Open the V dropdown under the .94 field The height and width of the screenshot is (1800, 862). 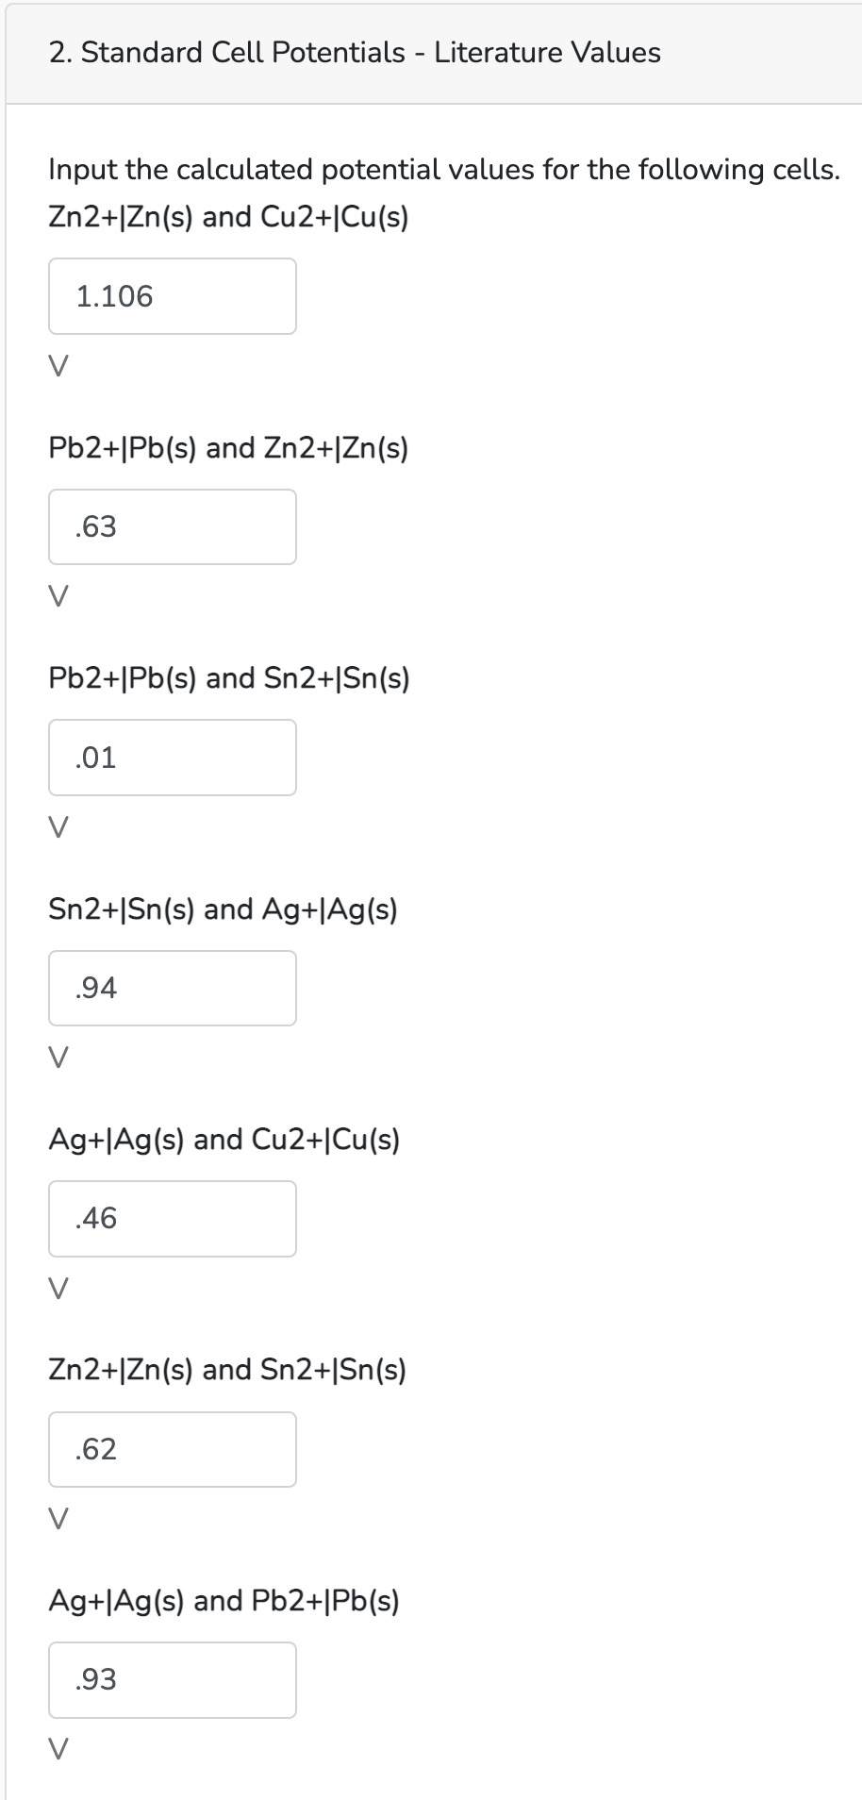57,1058
